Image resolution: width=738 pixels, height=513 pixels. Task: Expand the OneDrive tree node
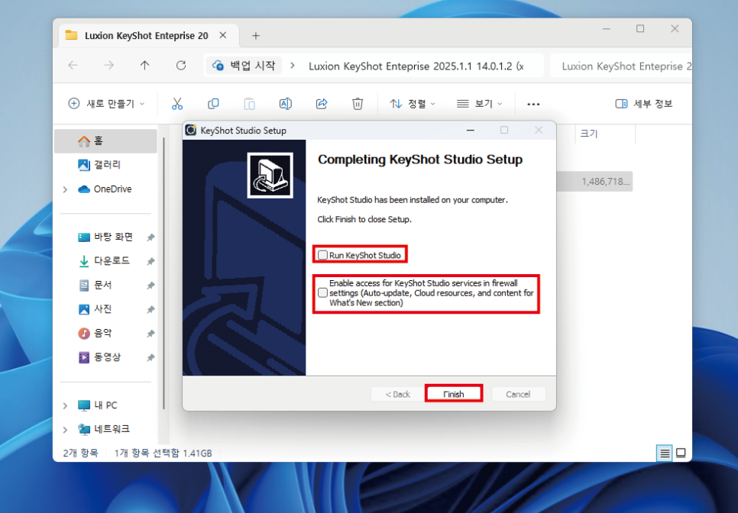click(x=65, y=189)
